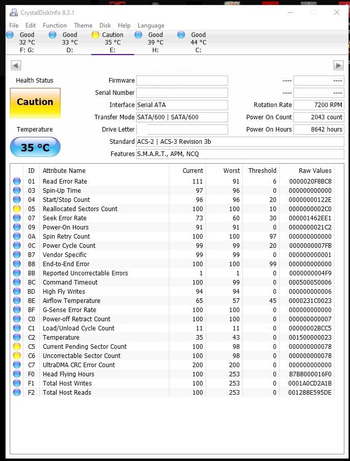Click the icon for Power-off Retract Count
350x461 pixels.
click(17, 319)
